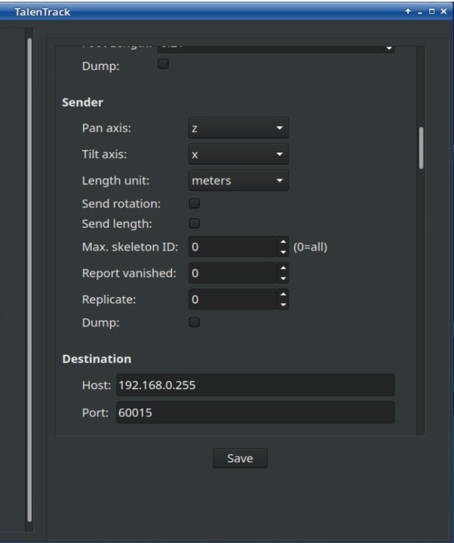This screenshot has height=543, width=454.
Task: Click the Report vanished down arrow
Action: click(283, 278)
